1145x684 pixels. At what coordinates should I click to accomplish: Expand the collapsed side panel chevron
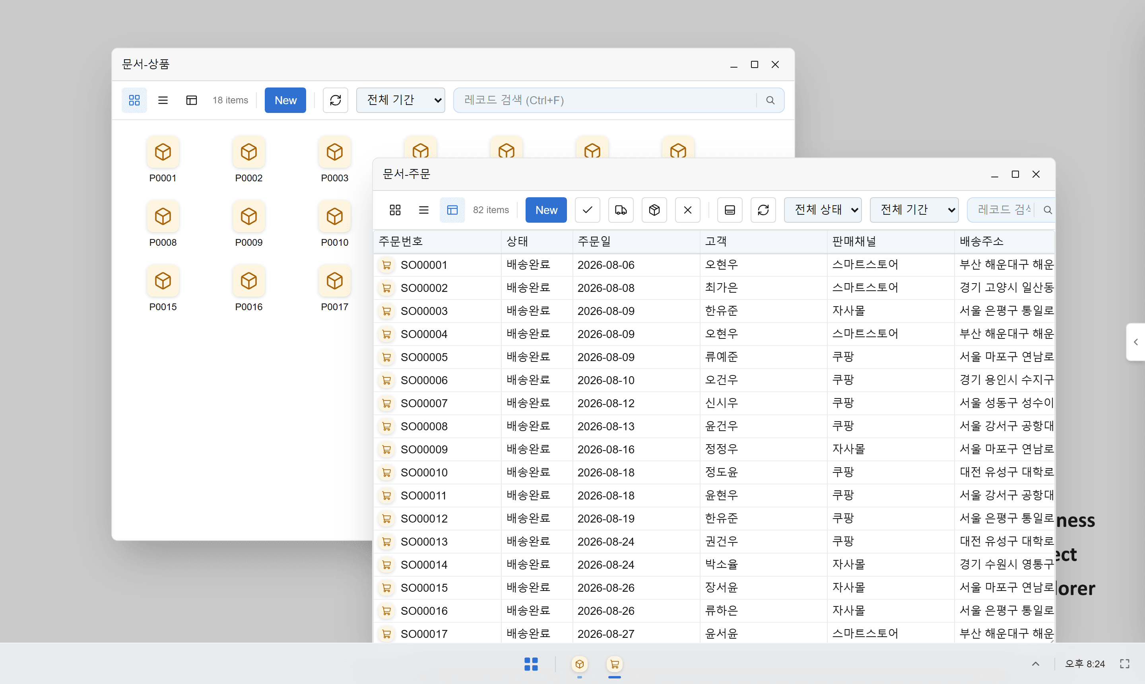point(1136,342)
